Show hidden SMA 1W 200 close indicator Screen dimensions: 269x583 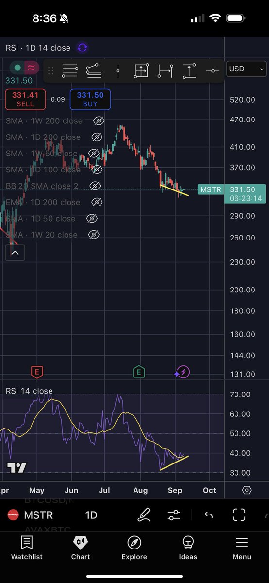pos(99,121)
